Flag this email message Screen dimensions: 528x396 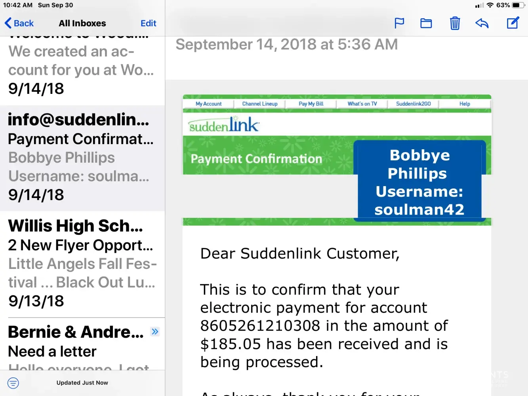pyautogui.click(x=399, y=23)
